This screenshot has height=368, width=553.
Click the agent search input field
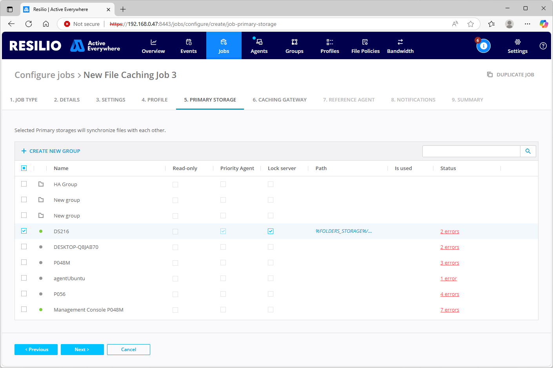click(x=471, y=151)
